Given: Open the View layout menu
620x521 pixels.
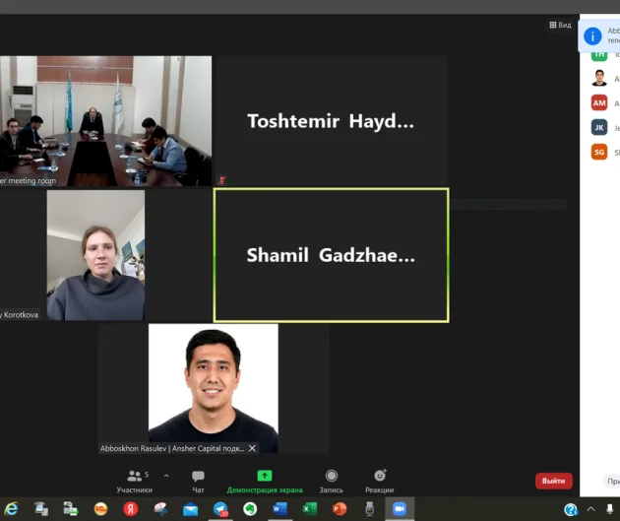Looking at the screenshot, I should pos(560,25).
